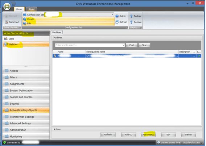Screen dimensions: 206x146
Task: Open the Filters navigation section
Action: coord(26,77)
